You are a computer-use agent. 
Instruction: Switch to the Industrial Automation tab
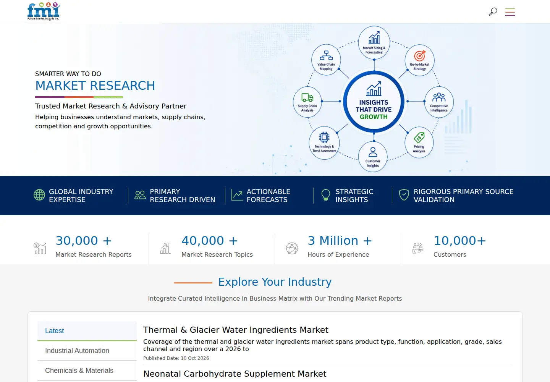tap(87, 351)
